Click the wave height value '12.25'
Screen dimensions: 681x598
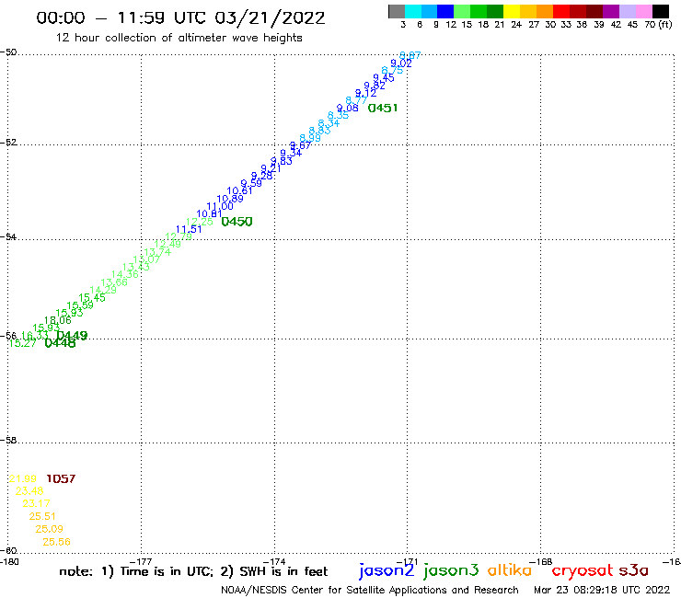click(x=200, y=222)
